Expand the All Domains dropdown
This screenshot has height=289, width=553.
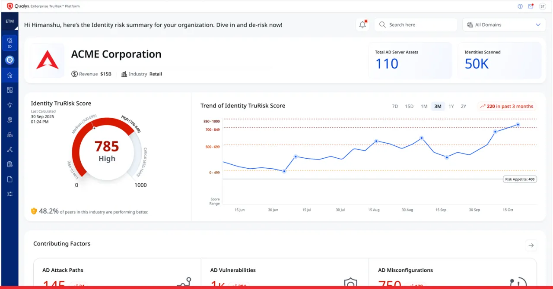504,25
